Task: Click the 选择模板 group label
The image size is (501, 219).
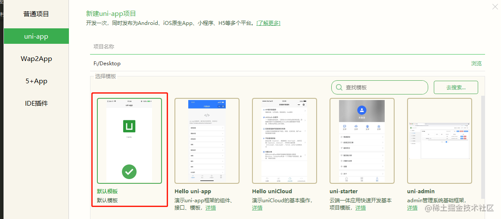Action: (106, 76)
